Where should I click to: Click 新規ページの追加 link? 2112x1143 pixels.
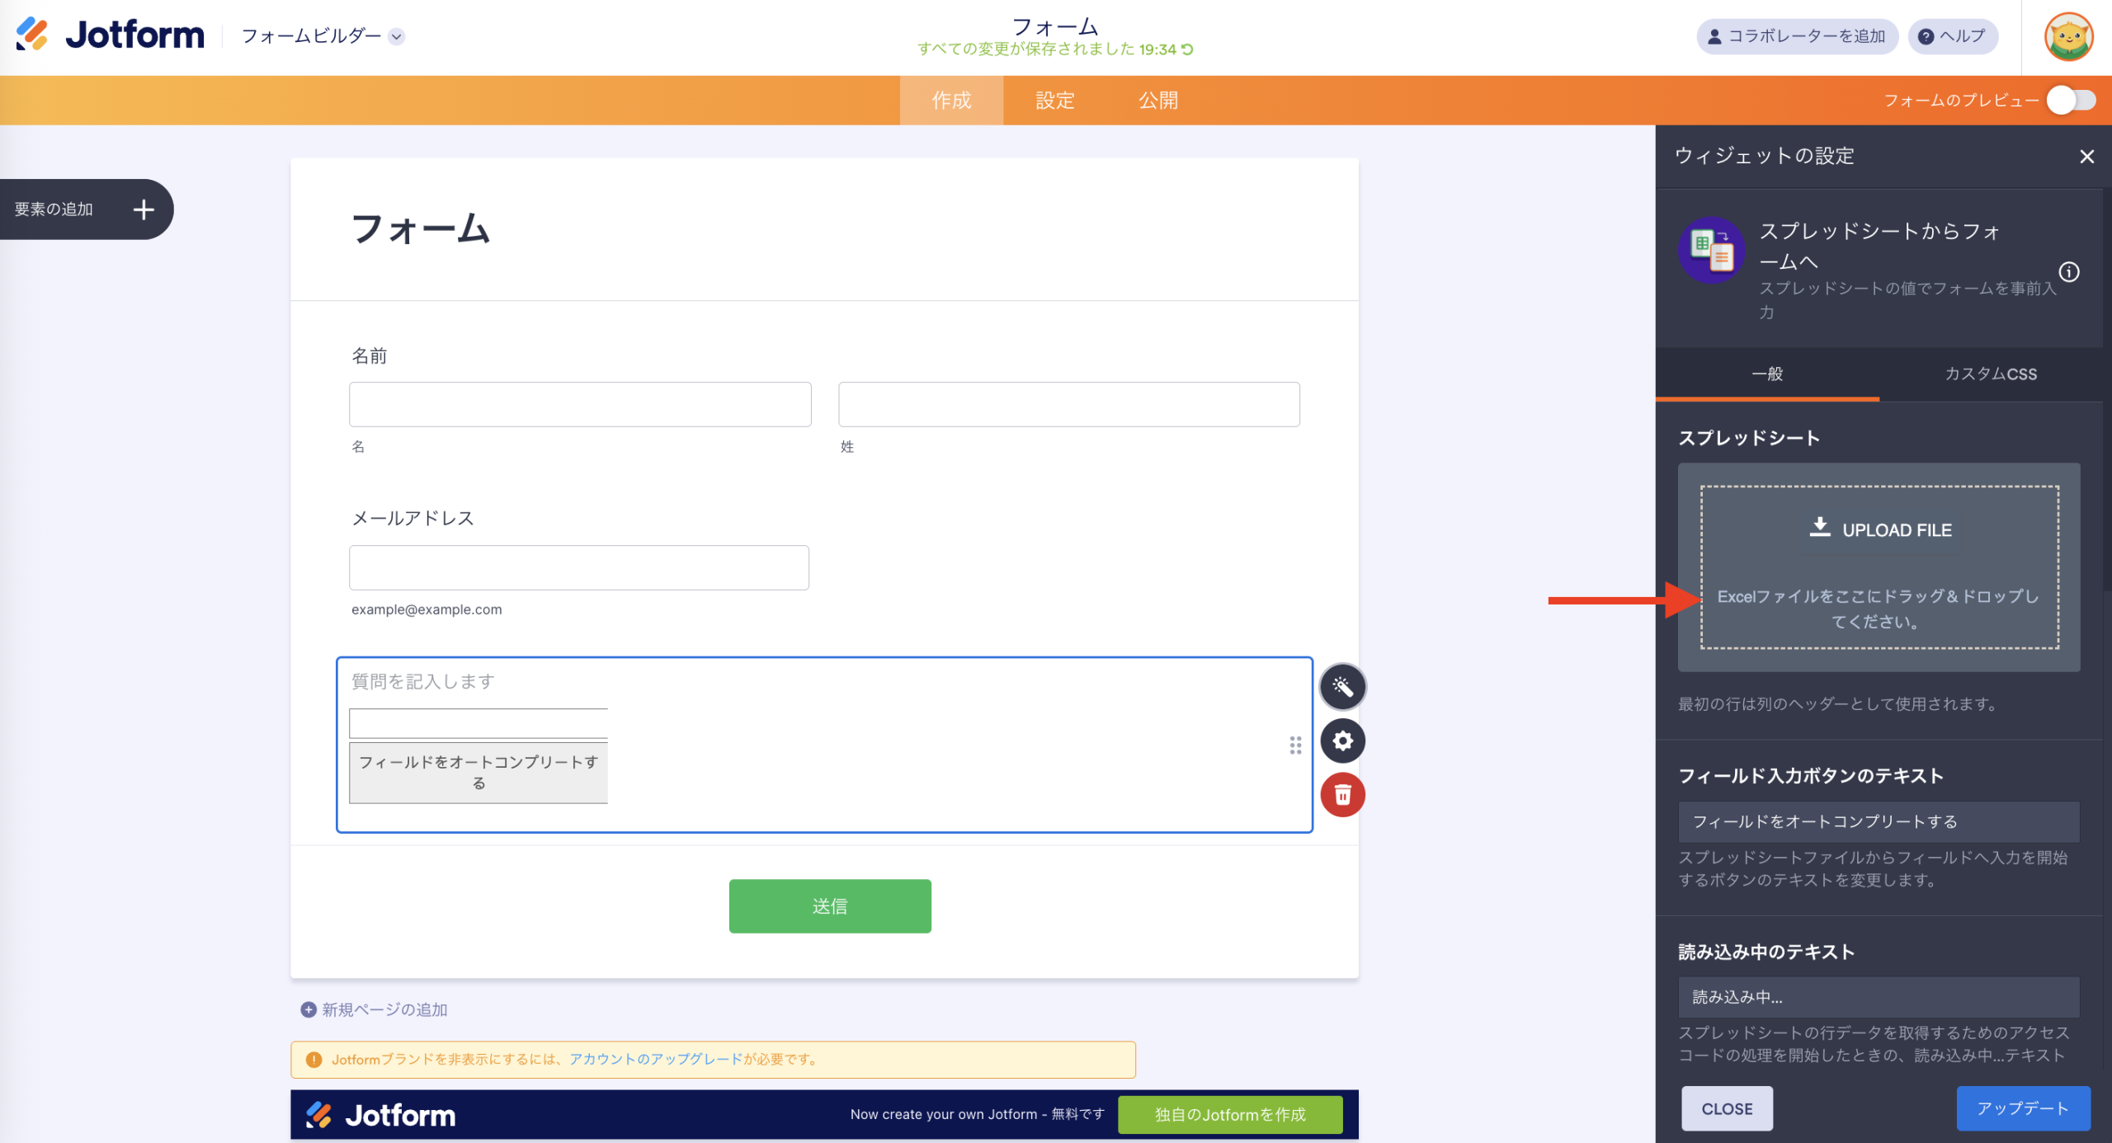pos(382,1009)
